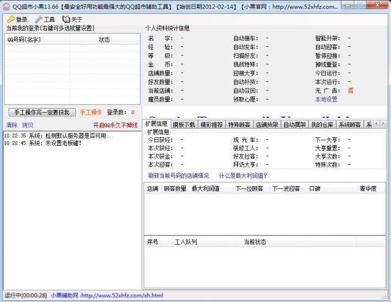This screenshot has width=391, height=302.
Task: Click the 智能升架 label
Action: 327,38
